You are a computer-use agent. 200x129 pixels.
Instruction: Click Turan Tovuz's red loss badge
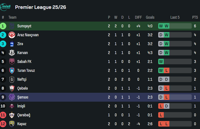167,71
